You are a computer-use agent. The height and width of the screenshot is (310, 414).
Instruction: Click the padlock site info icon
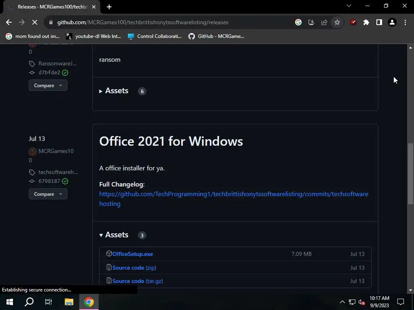pyautogui.click(x=51, y=23)
